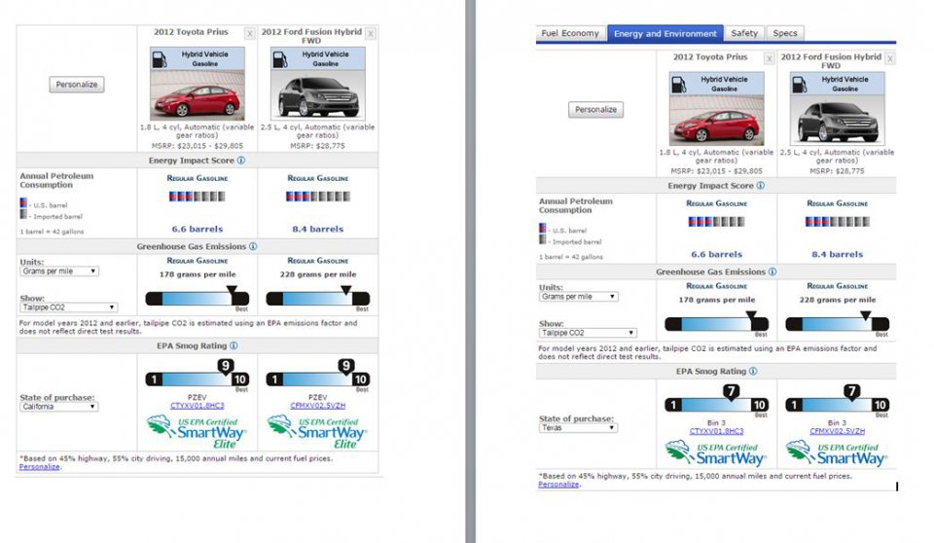Expand Show Tailpipe CO2 dropdown in tabbed panel

588,333
